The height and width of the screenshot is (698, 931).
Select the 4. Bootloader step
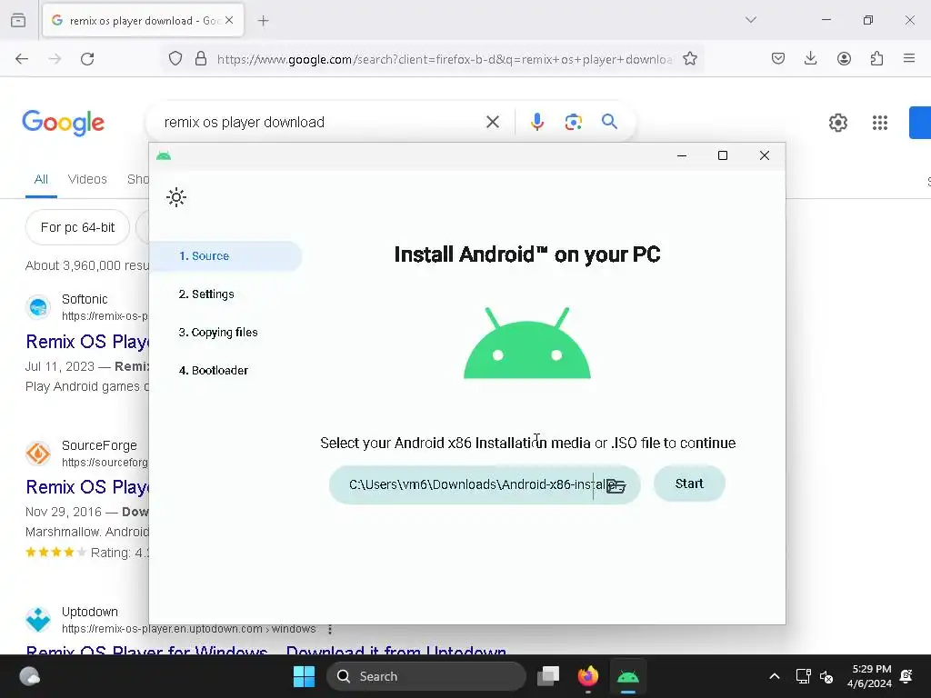pyautogui.click(x=213, y=371)
